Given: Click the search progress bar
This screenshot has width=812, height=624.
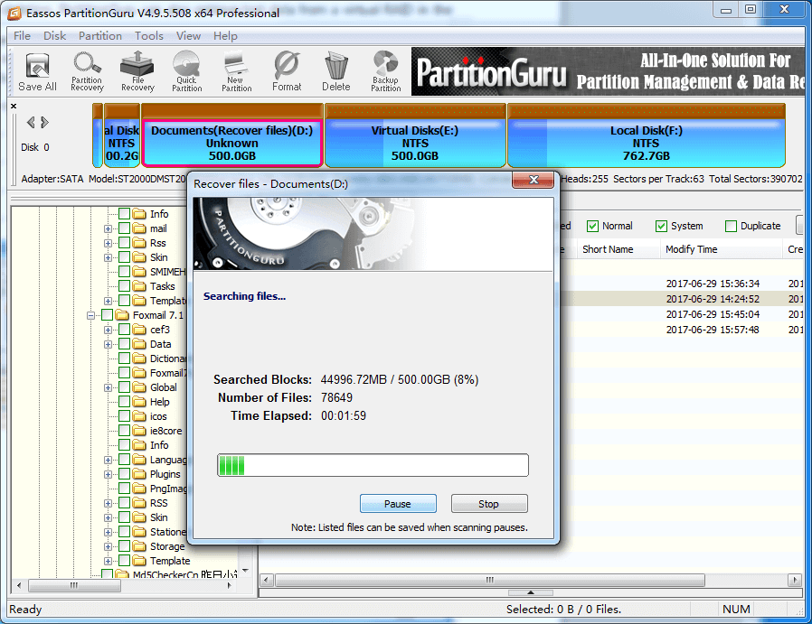Looking at the screenshot, I should (373, 465).
